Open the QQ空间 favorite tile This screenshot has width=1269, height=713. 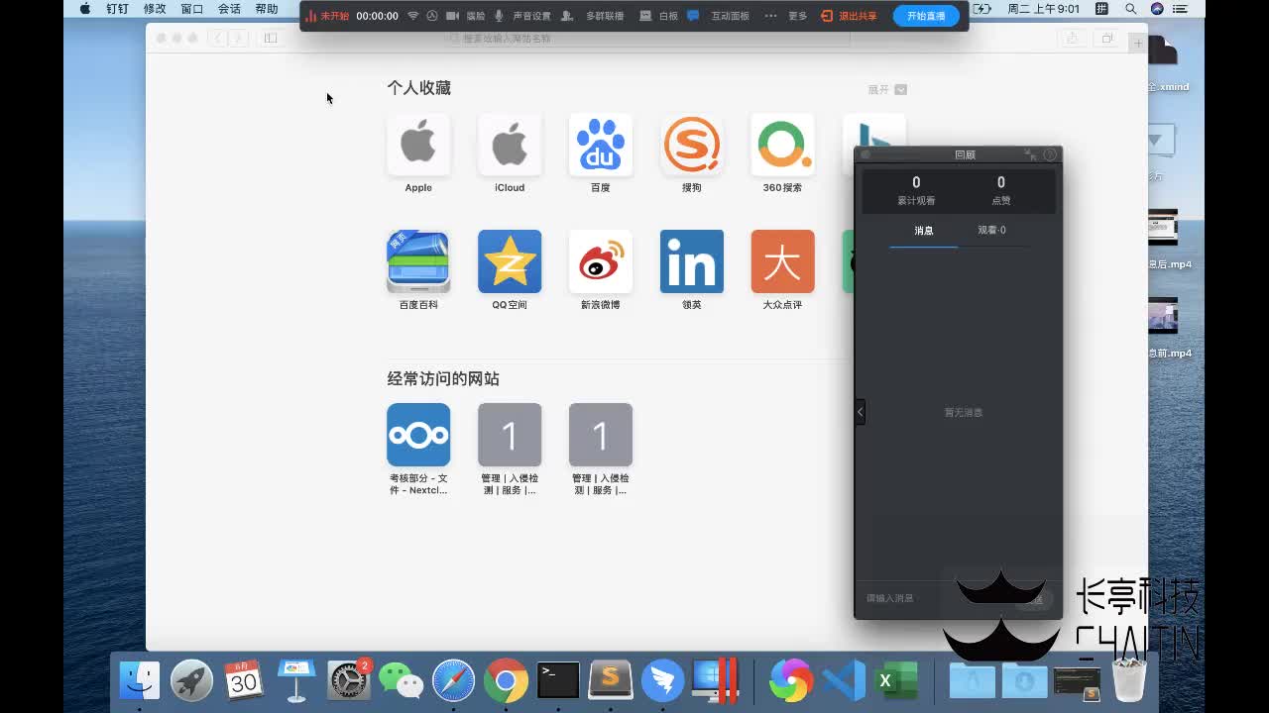[510, 261]
